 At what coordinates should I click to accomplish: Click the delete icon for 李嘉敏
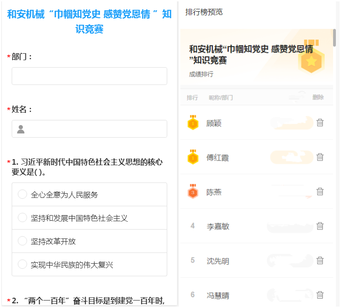pos(320,226)
